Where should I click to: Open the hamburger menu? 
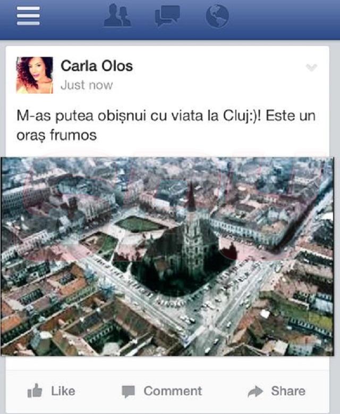click(28, 16)
